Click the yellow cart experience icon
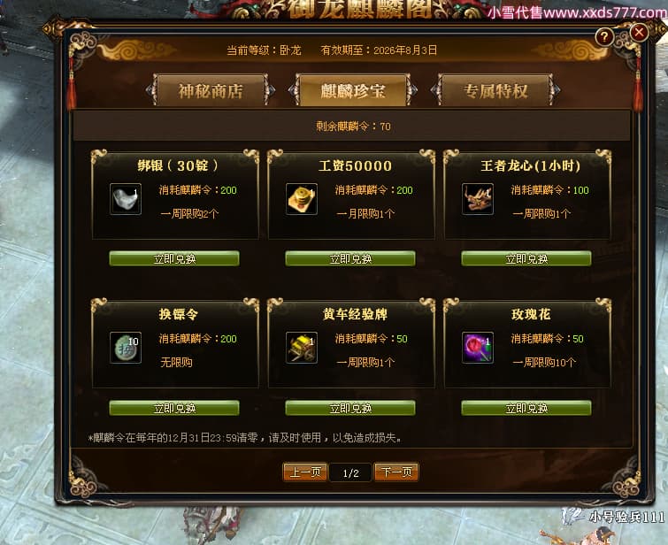 [x=302, y=348]
